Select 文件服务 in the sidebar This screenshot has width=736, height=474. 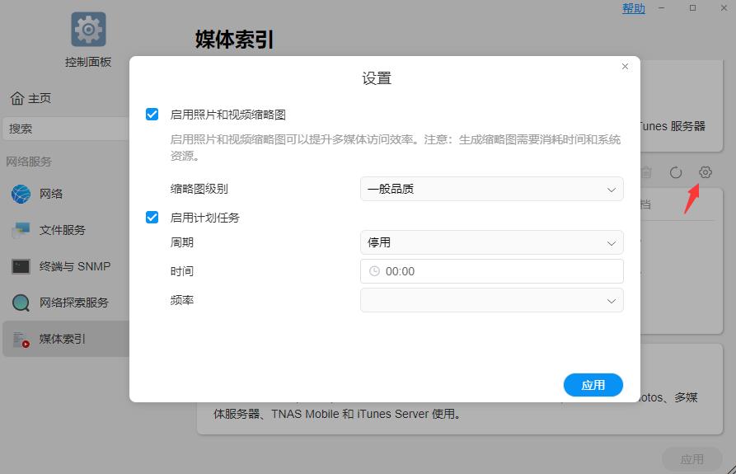tap(63, 231)
